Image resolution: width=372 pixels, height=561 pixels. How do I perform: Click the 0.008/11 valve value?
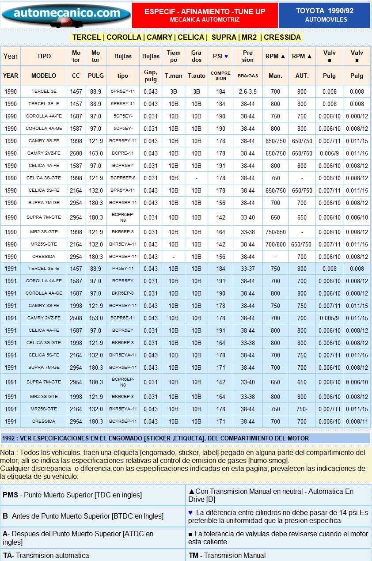pyautogui.click(x=357, y=421)
